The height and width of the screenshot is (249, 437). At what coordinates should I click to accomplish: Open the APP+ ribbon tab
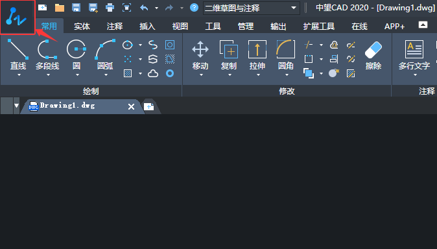(394, 26)
